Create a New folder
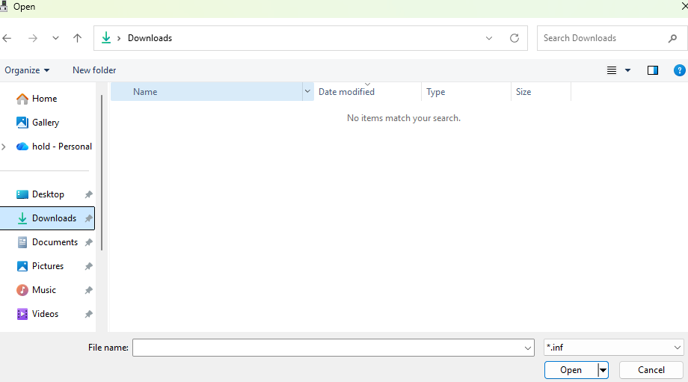Image resolution: width=688 pixels, height=382 pixels. (94, 70)
